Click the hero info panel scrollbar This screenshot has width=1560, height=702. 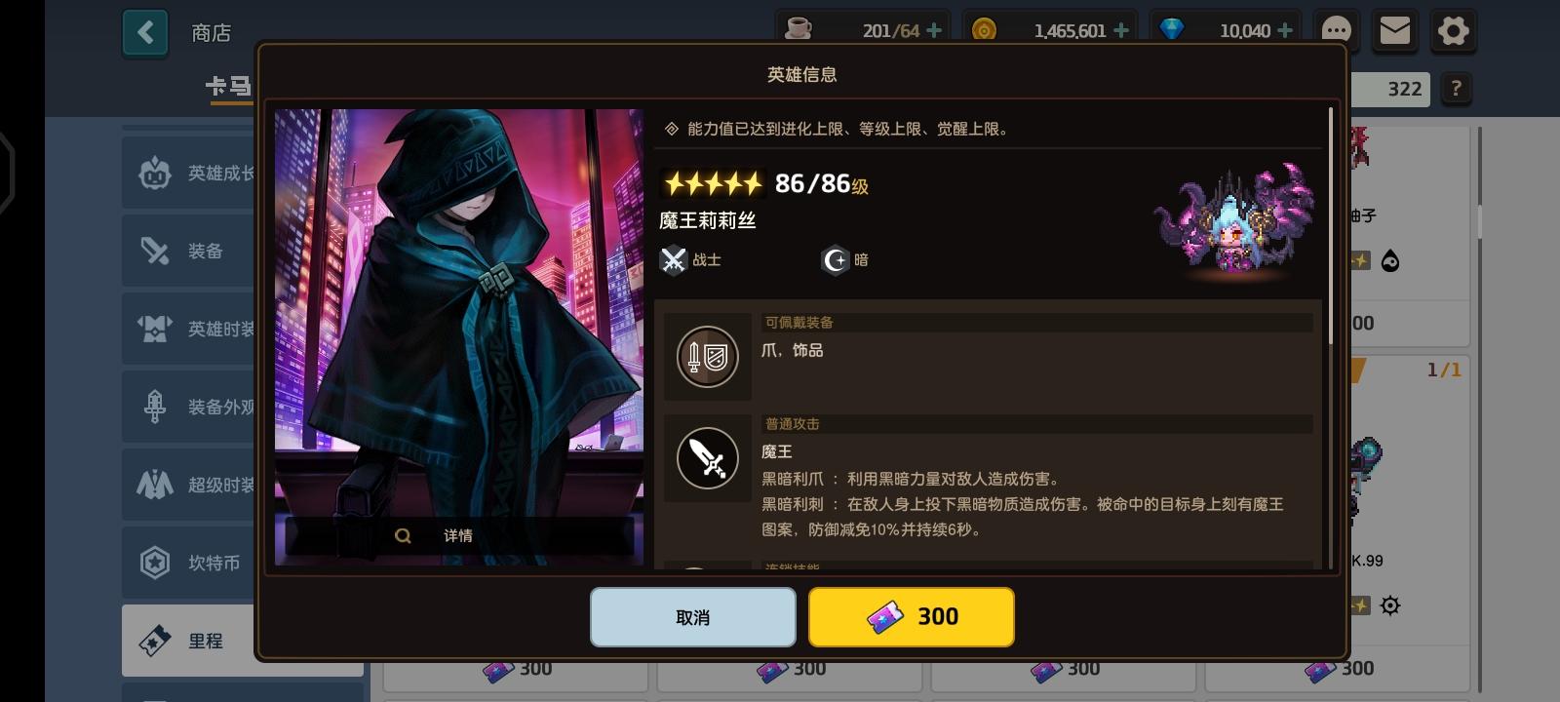[1330, 223]
